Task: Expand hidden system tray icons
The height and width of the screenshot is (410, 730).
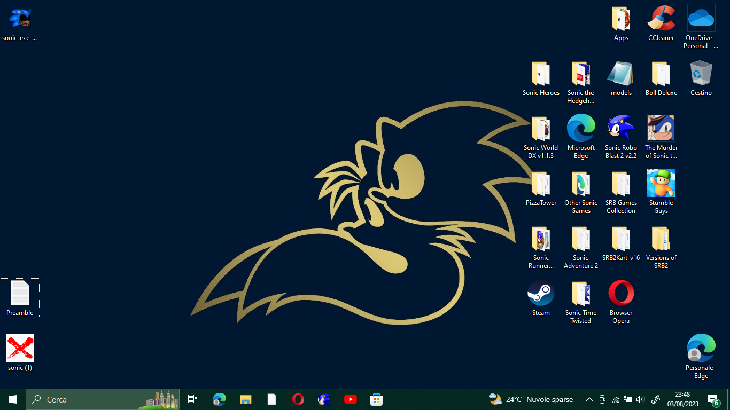Action: tap(589, 399)
